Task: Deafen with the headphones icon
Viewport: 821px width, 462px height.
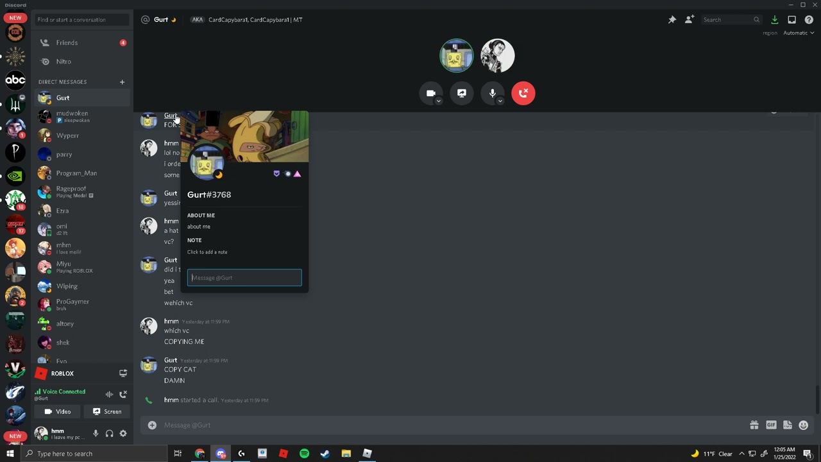Action: click(x=109, y=434)
